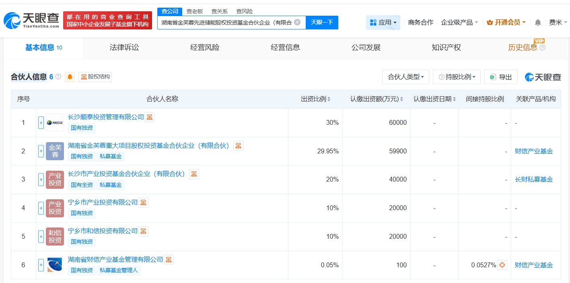
Task: Open the 持股比例 filter dropdown
Action: (457, 77)
